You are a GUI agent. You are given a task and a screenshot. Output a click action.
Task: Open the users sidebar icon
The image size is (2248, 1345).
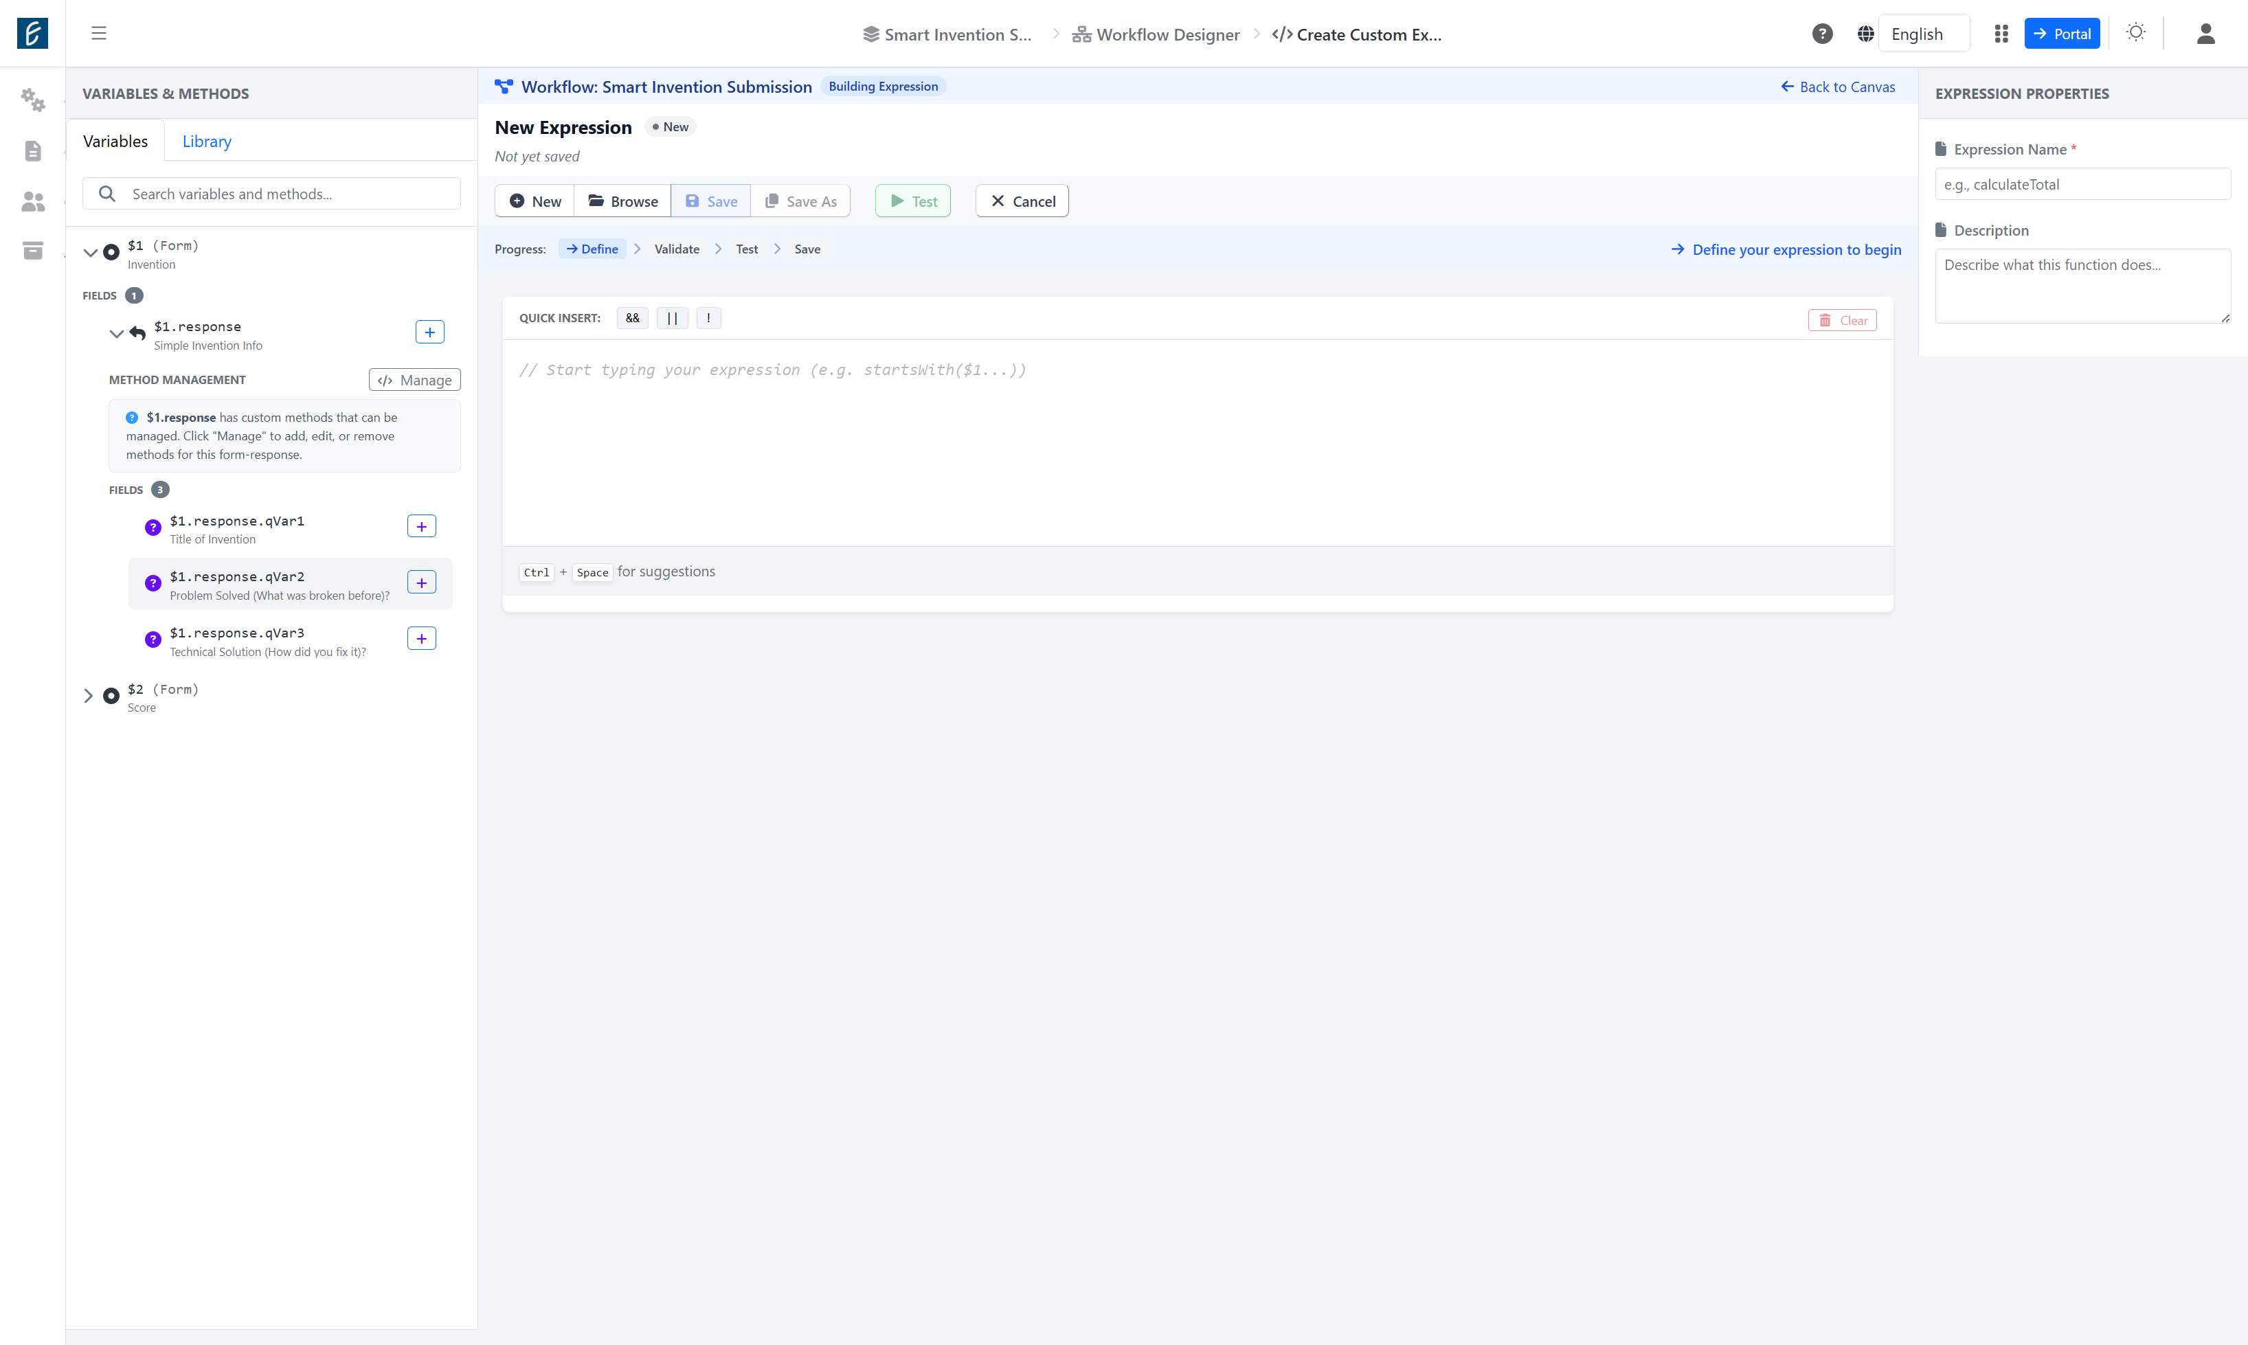pyautogui.click(x=32, y=201)
